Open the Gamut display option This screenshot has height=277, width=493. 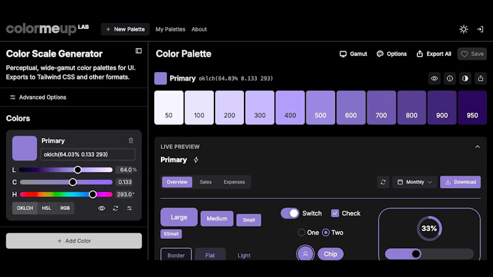tap(353, 54)
